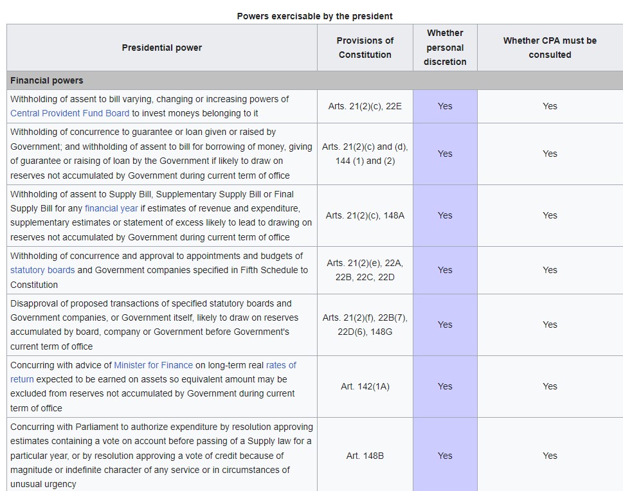Image resolution: width=623 pixels, height=491 pixels.
Task: Click the Minister for Finance link
Action: click(x=153, y=365)
